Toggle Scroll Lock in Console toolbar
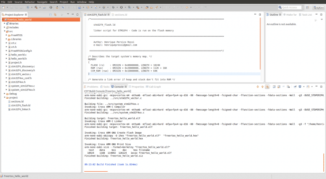The height and width of the screenshot is (179, 326). point(279,87)
